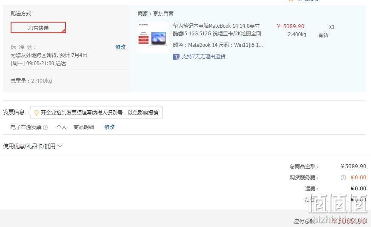Open the MateBook 14 product thumbnail
The width and height of the screenshot is (371, 227).
[x=154, y=37]
